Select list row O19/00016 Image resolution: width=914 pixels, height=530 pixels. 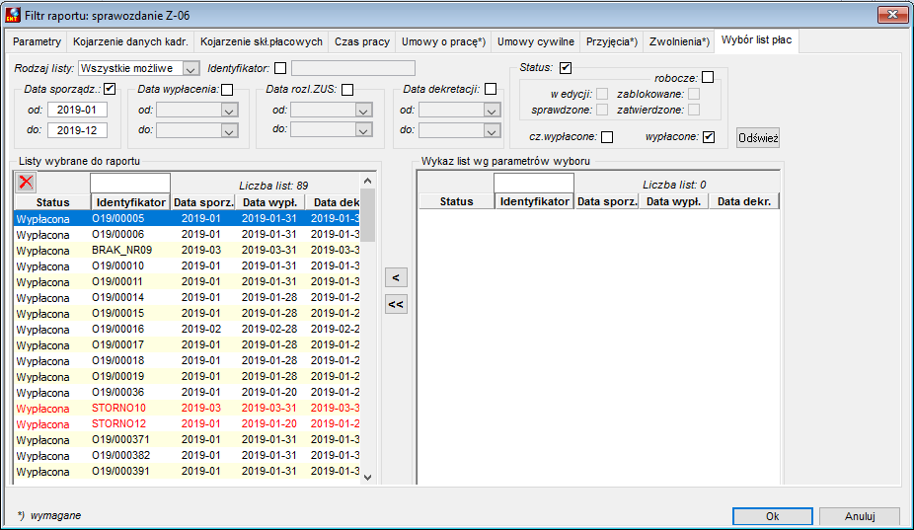coord(188,329)
